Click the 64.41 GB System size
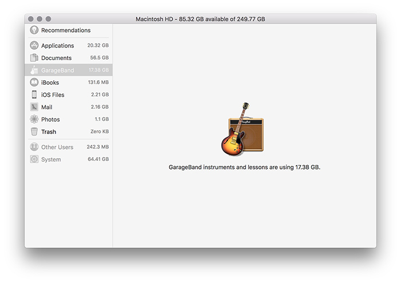401x283 pixels. point(98,159)
